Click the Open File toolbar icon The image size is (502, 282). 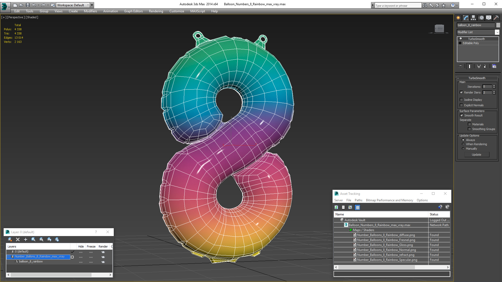point(21,5)
